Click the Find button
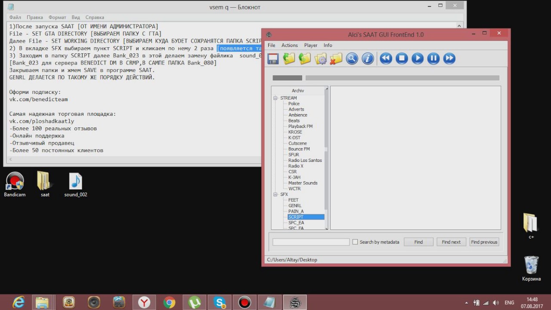The image size is (551, 310). click(x=418, y=242)
